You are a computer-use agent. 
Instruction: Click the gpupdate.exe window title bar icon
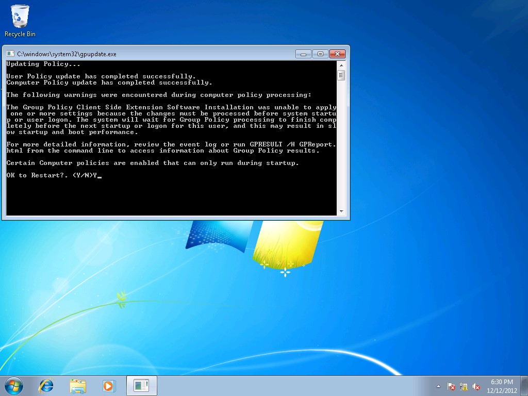(x=10, y=54)
